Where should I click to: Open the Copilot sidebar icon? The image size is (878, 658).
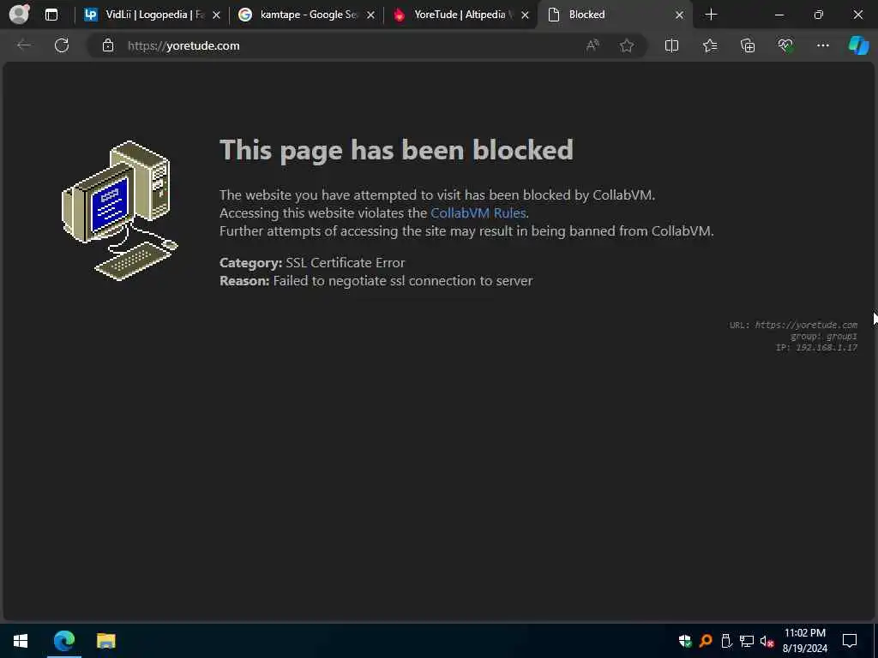tap(858, 45)
